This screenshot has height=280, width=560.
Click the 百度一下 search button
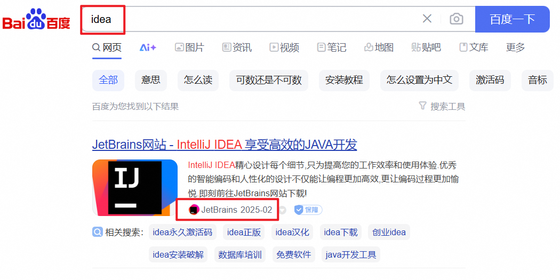tap(512, 19)
